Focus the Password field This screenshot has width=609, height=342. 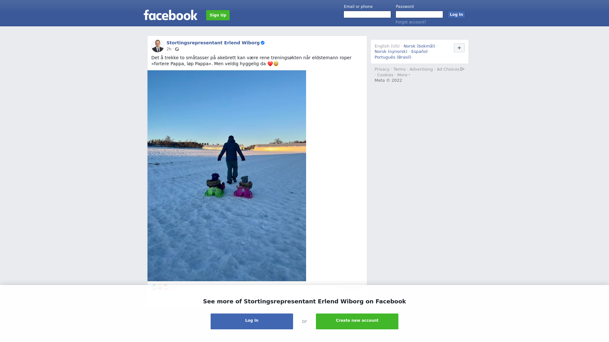pyautogui.click(x=419, y=15)
